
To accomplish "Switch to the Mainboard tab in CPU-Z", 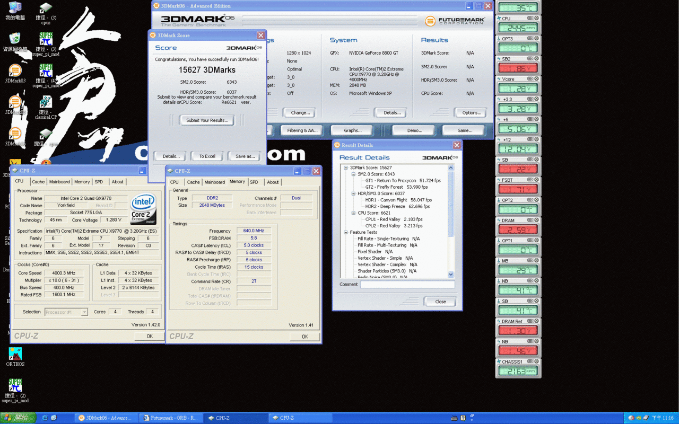I will coord(59,182).
